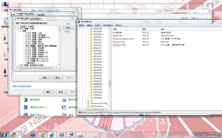This screenshot has width=222, height=138.
Task: Open 網路和共用中心 icon in Control Panel
Action: (x=26, y=107)
